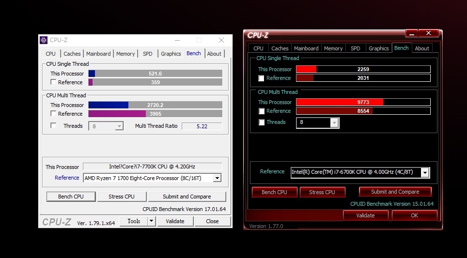
Task: Open SPD tab in left CPU-Z window
Action: [x=147, y=54]
